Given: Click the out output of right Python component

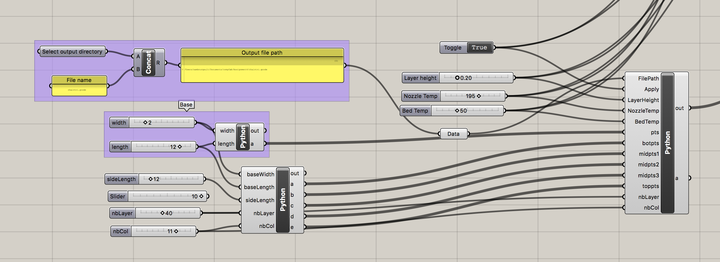Looking at the screenshot, I should pos(679,108).
